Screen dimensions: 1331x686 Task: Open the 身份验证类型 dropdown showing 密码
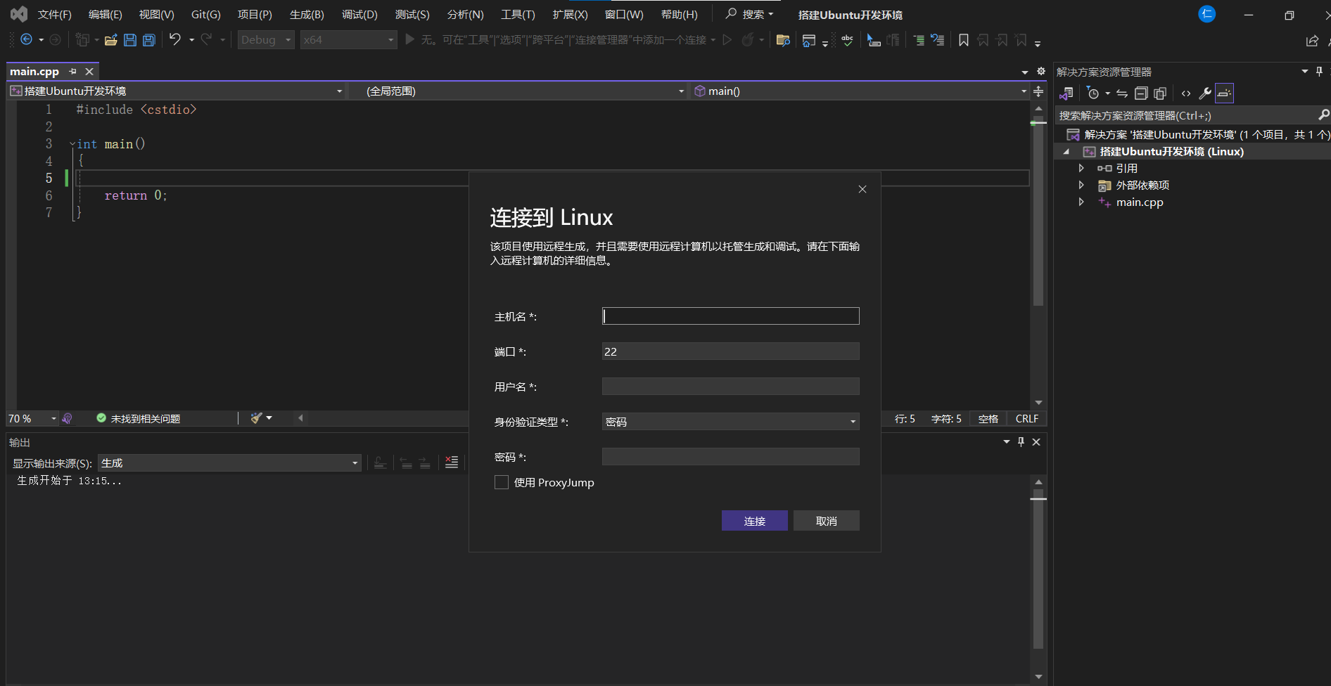[731, 422]
